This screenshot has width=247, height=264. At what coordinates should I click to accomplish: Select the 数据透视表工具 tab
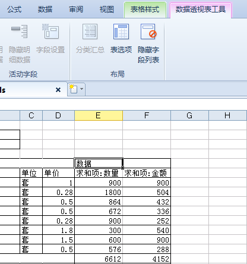click(201, 10)
